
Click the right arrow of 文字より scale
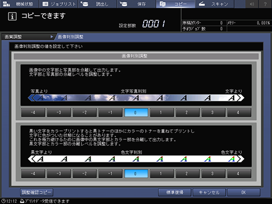pyautogui.click(x=240, y=98)
